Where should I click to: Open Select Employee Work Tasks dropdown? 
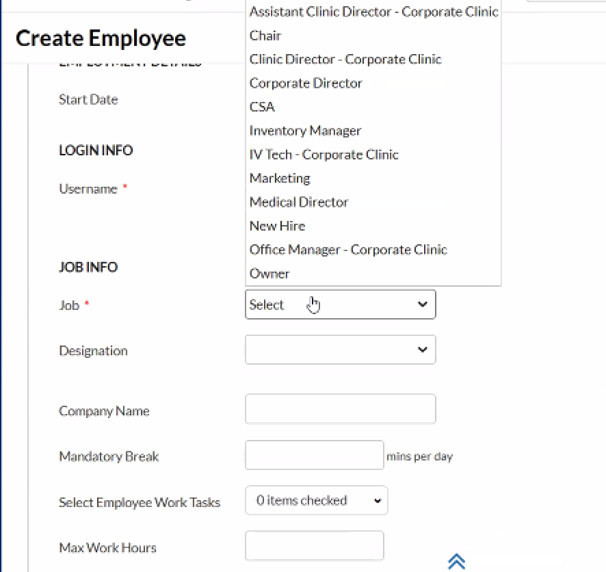tap(316, 501)
